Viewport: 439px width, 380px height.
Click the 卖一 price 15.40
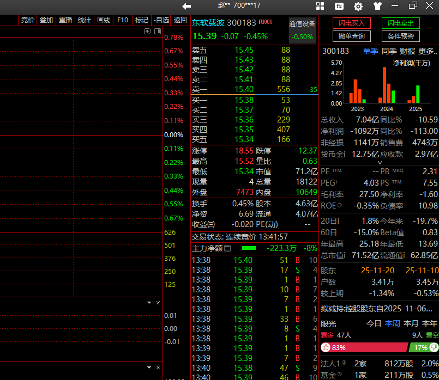[x=244, y=89]
